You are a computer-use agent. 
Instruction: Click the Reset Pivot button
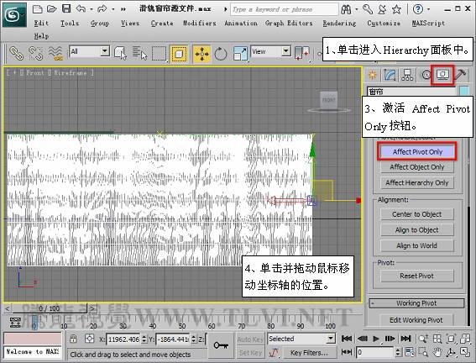coord(417,276)
